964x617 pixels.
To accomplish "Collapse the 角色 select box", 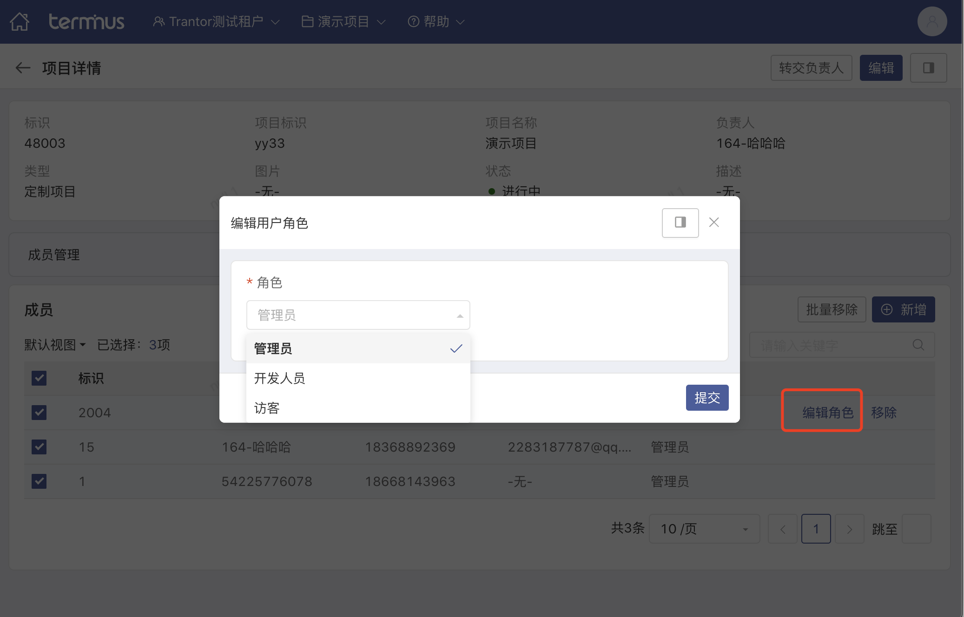I will tap(358, 315).
